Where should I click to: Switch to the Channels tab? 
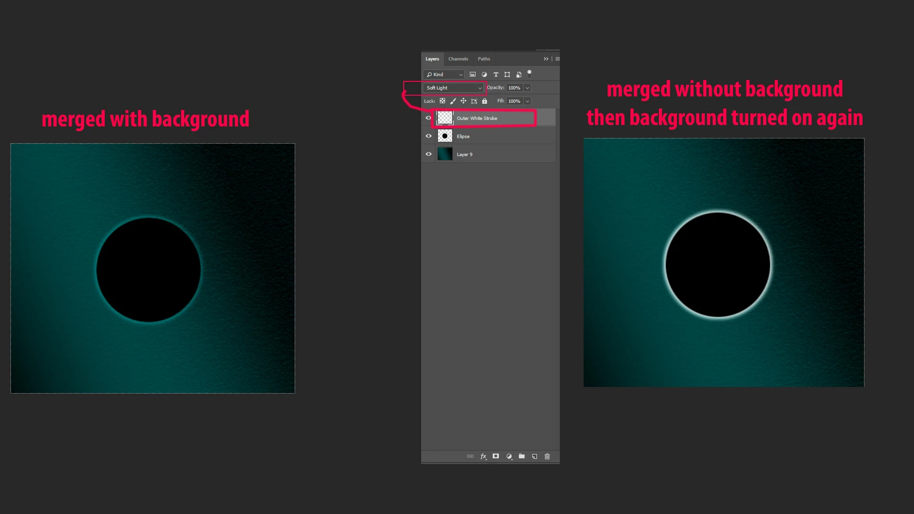pos(458,59)
